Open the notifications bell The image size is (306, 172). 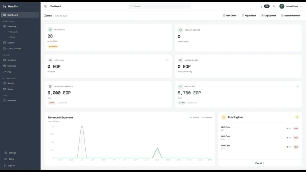[x=274, y=6]
